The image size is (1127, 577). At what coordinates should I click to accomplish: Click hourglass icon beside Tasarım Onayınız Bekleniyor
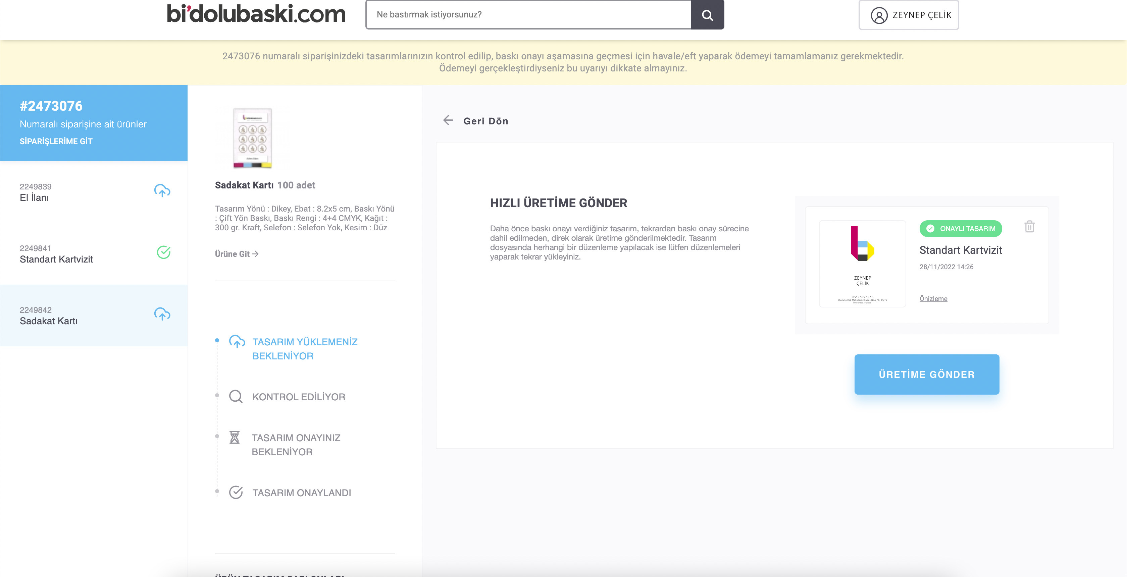pyautogui.click(x=235, y=438)
